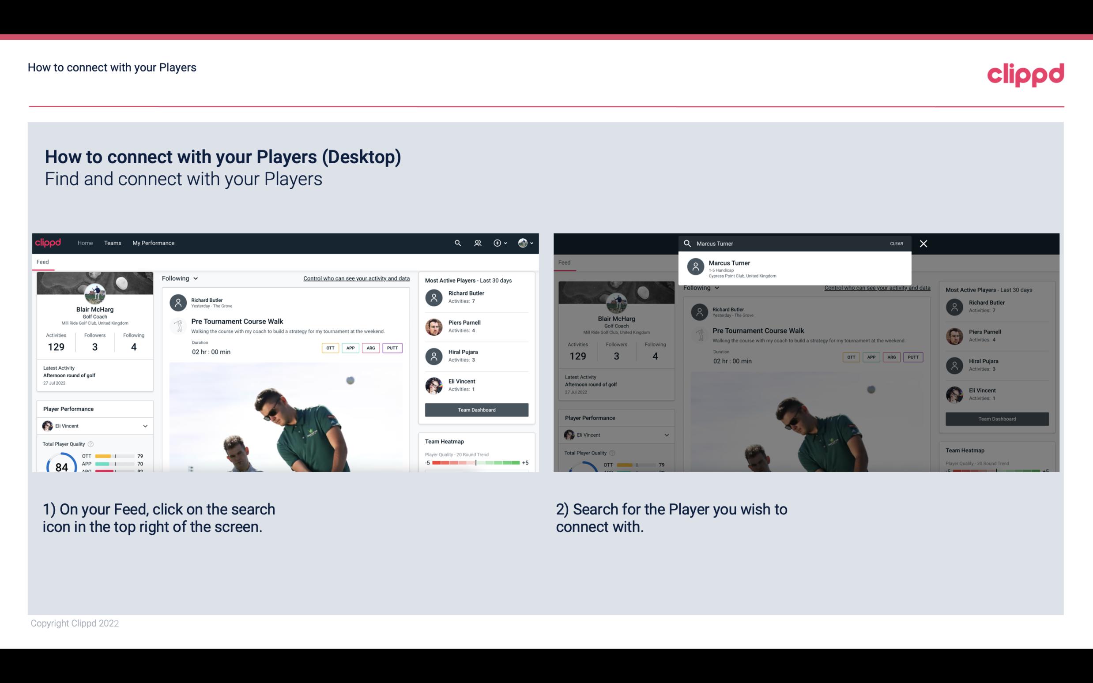Click the user profile icon top right
This screenshot has height=683, width=1093.
pyautogui.click(x=523, y=243)
